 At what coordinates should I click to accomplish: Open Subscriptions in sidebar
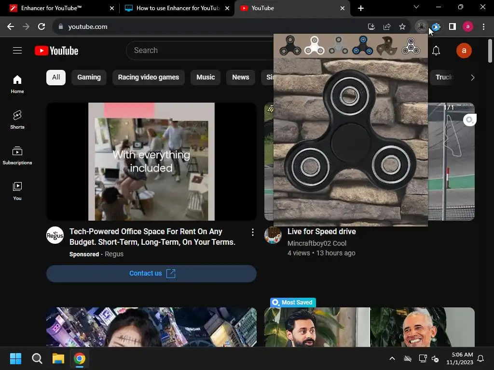(17, 156)
